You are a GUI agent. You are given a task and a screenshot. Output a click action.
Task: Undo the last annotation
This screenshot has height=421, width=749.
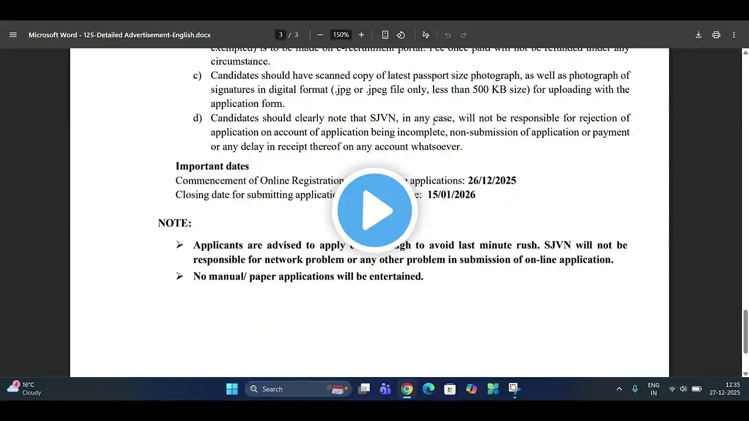click(x=448, y=35)
